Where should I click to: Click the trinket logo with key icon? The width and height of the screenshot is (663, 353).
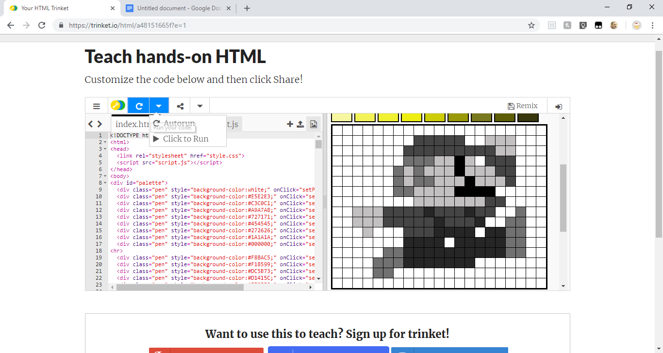point(118,106)
